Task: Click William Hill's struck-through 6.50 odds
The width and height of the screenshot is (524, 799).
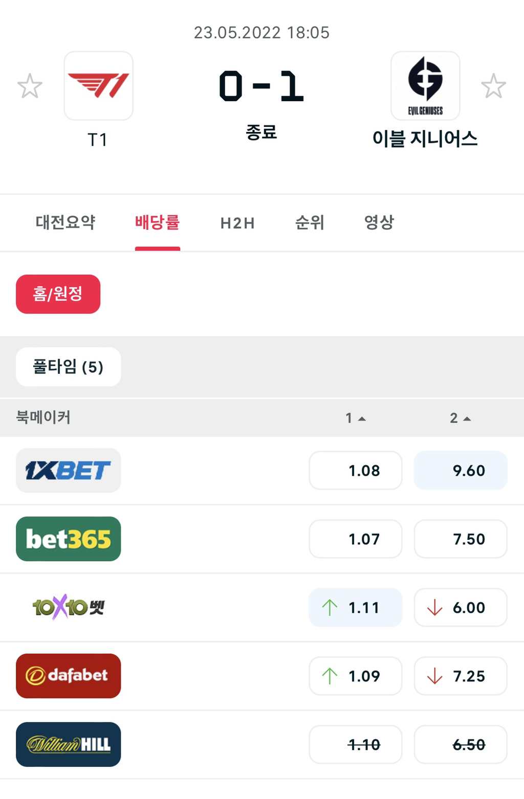Action: (x=460, y=744)
